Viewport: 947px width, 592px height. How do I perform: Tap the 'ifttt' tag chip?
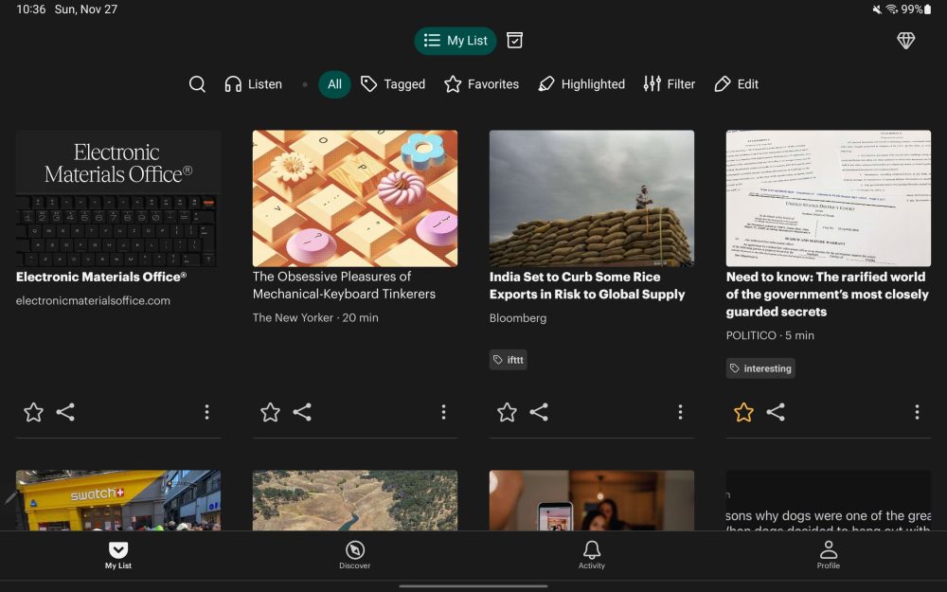point(509,360)
